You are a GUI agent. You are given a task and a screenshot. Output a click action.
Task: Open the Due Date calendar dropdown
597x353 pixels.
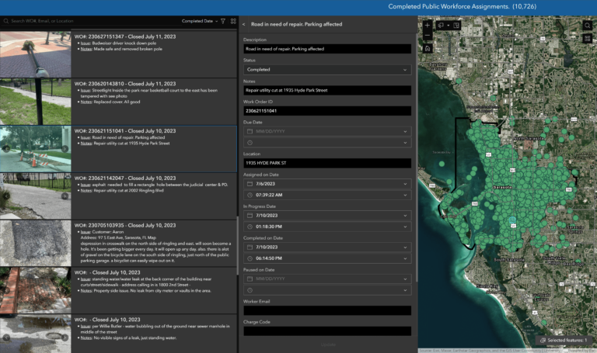(326, 132)
